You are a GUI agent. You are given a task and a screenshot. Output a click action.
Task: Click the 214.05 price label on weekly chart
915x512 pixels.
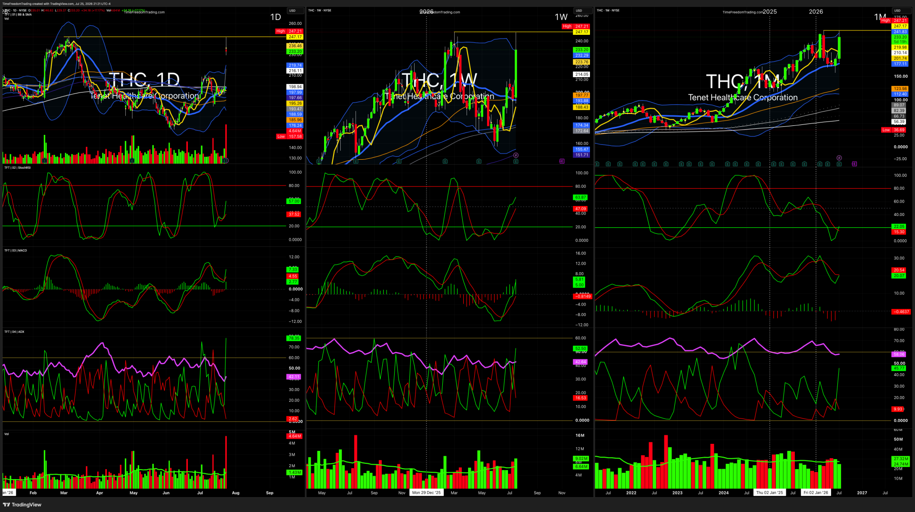click(x=581, y=74)
